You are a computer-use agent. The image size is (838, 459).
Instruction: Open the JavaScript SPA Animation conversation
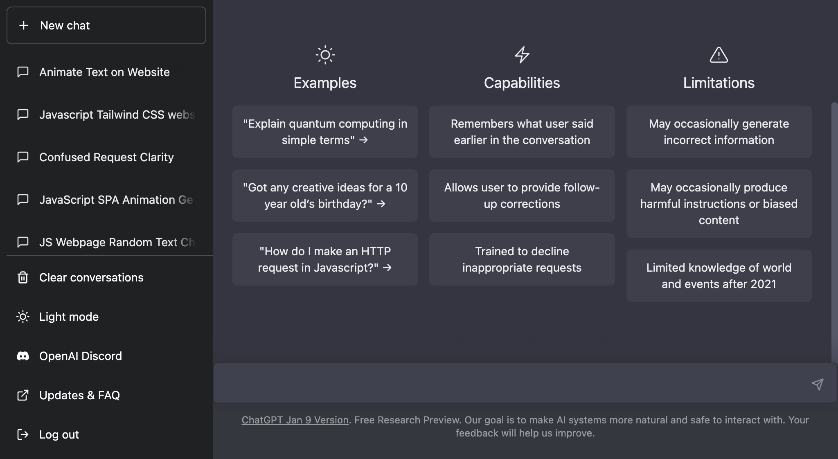click(116, 200)
